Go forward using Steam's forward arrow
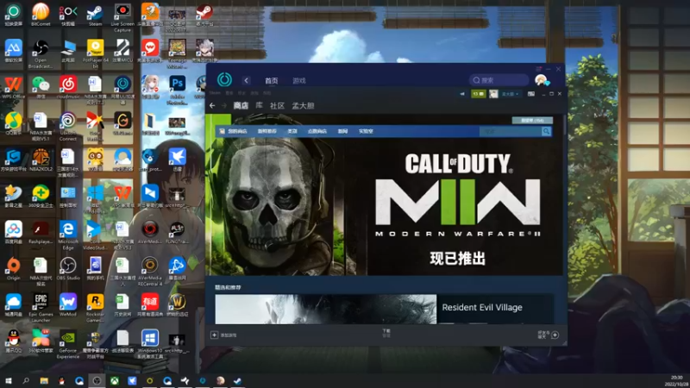The width and height of the screenshot is (690, 388). click(224, 105)
